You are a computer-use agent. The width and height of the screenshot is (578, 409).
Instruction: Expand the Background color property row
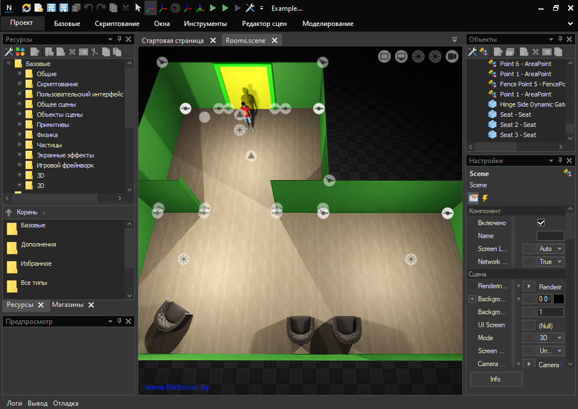coord(472,299)
